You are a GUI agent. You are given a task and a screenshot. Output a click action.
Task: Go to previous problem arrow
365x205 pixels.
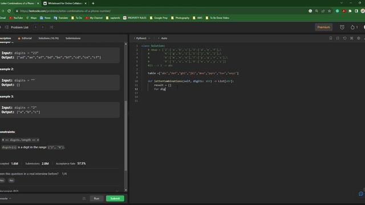(x=35, y=27)
